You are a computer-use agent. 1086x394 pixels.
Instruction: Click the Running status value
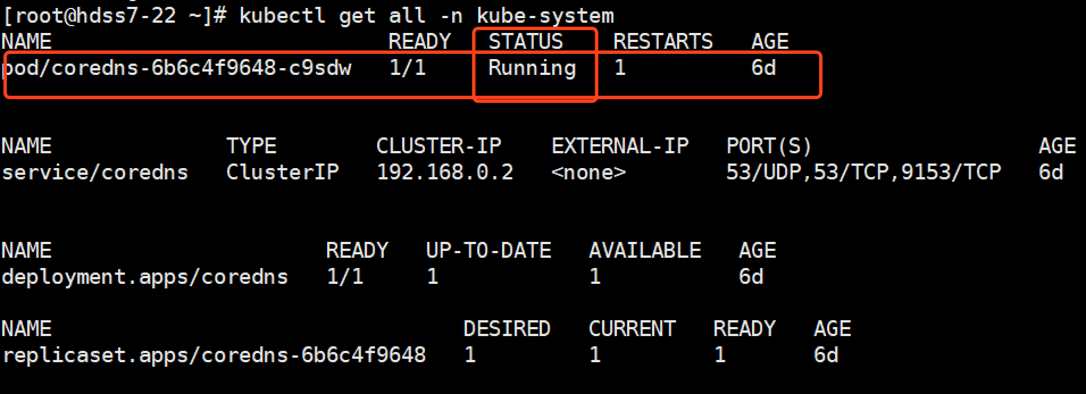click(x=532, y=68)
